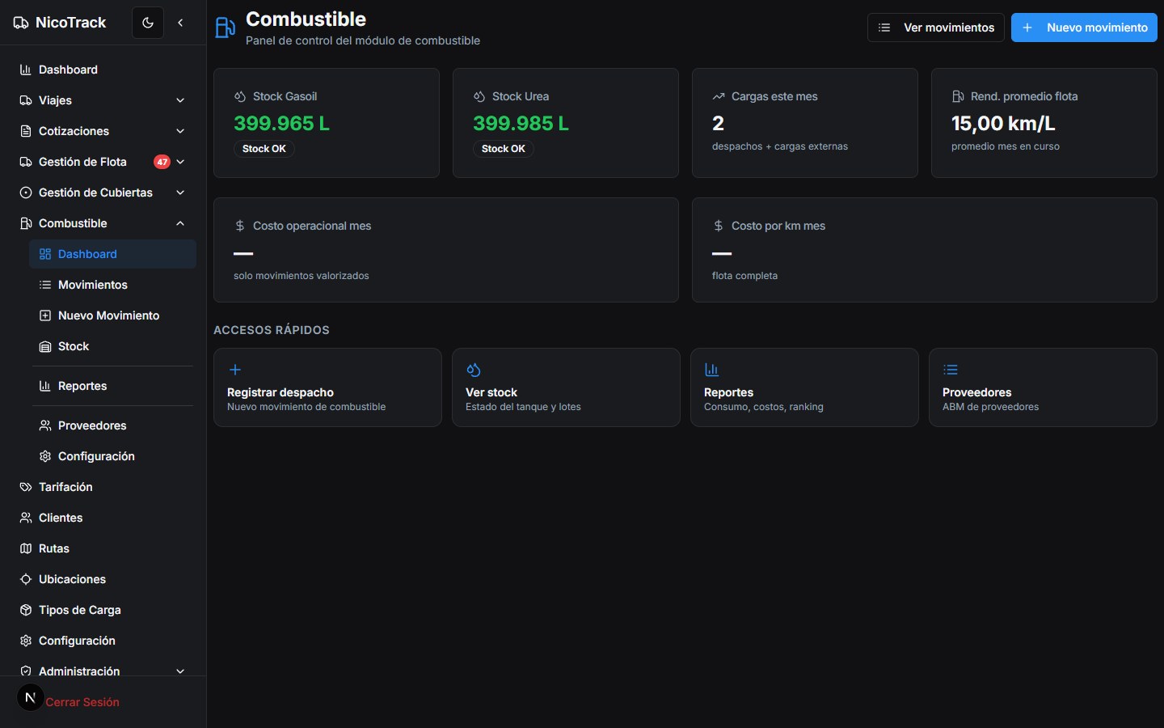Click the Ubicaciones crosshair icon
Screen dimensions: 1164x728
pyautogui.click(x=26, y=579)
